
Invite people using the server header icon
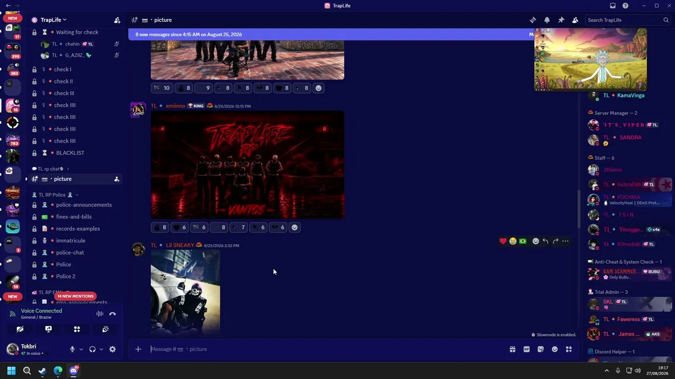coord(117,20)
